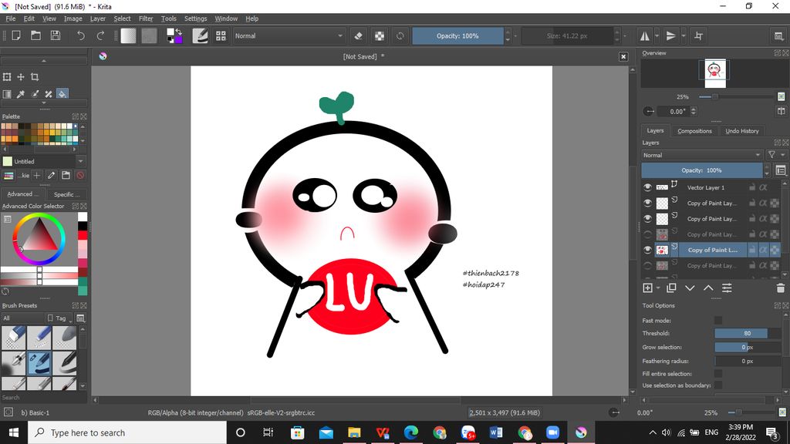This screenshot has width=790, height=444.
Task: Open the File menu
Action: tap(11, 18)
